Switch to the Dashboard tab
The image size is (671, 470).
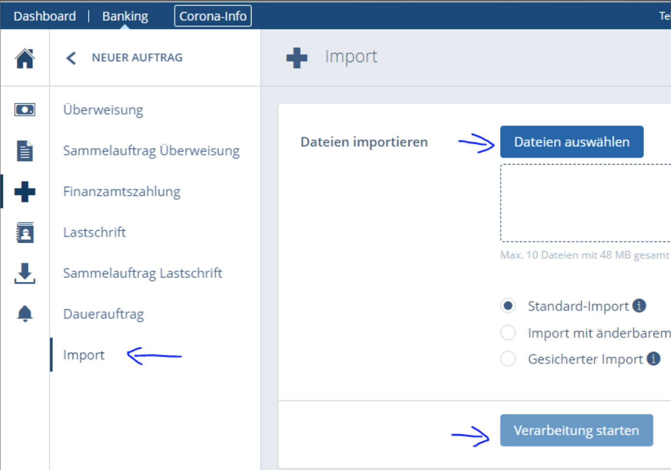(44, 15)
